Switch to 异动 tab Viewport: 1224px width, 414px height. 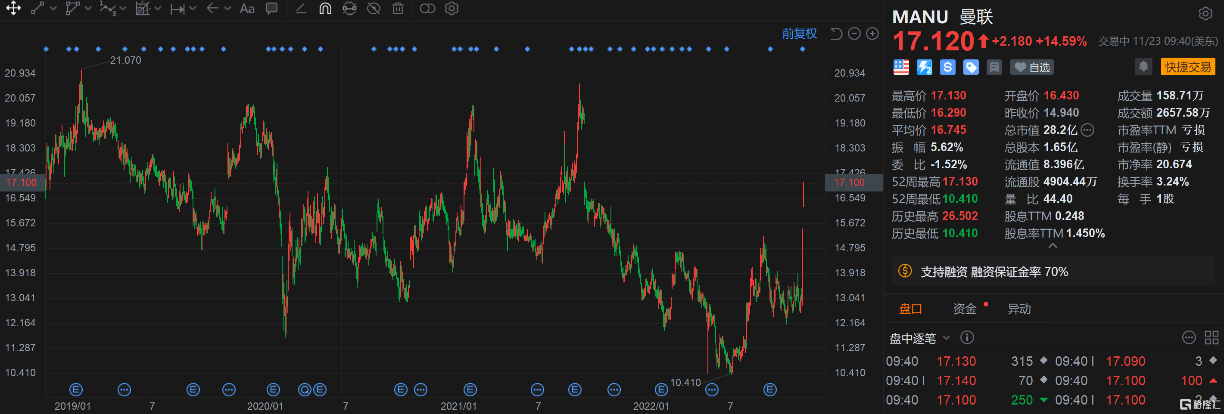pos(1019,309)
